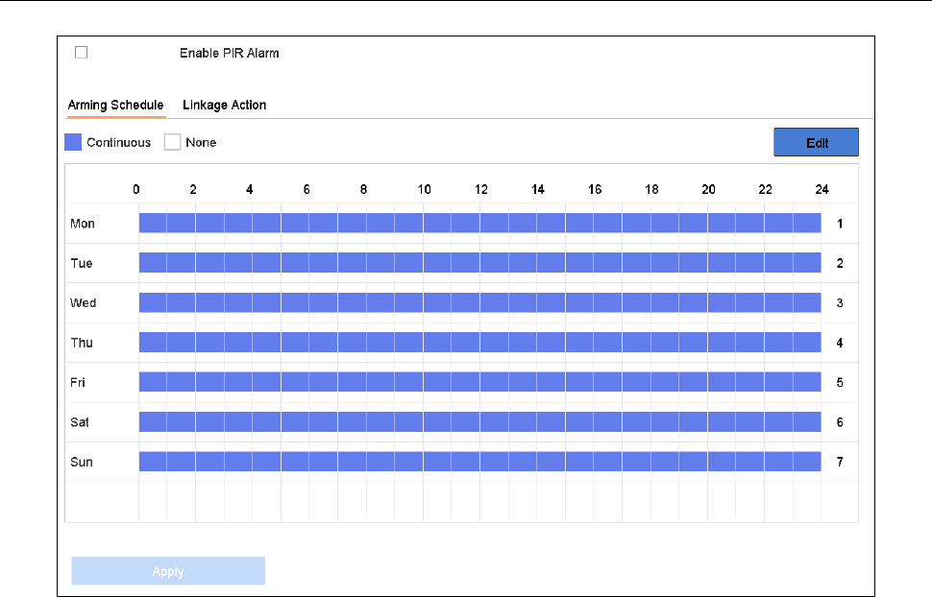Select the Mon row label
The width and height of the screenshot is (932, 597).
82,224
